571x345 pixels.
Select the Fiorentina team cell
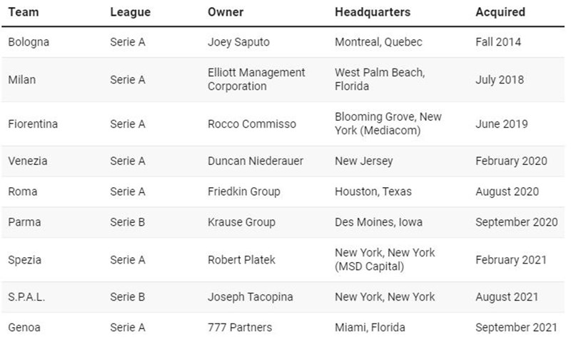pyautogui.click(x=33, y=124)
